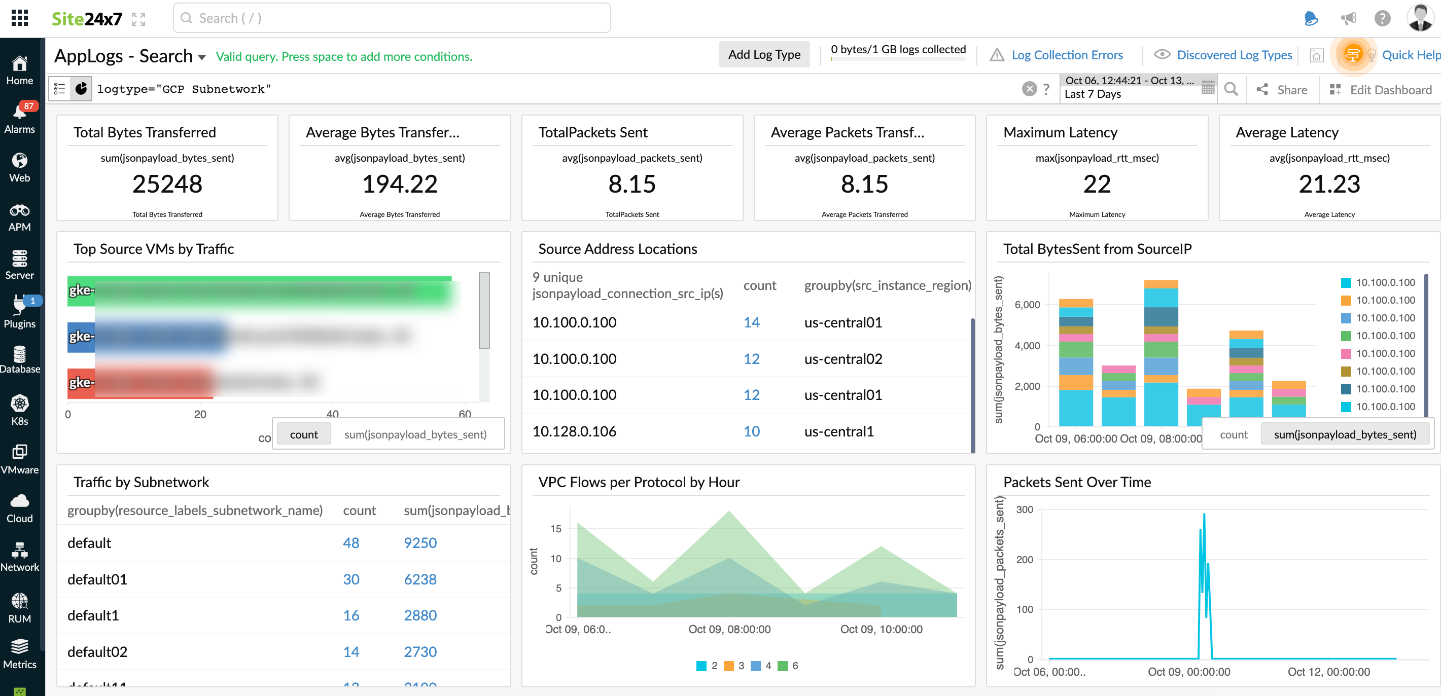
Task: Toggle count view in Top Source VMs
Action: (303, 433)
